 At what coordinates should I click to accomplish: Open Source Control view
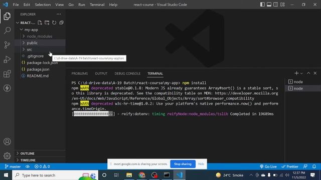click(7, 44)
